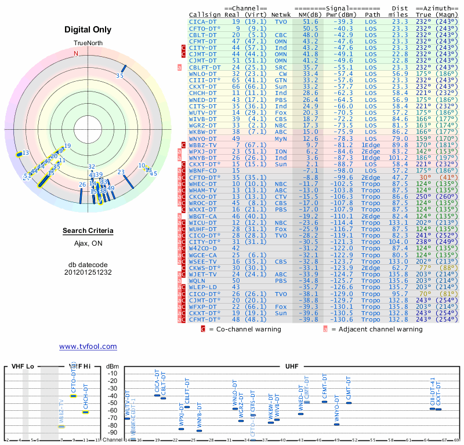Click the WQLN callsign in table
The image size is (464, 445).
coord(197,281)
